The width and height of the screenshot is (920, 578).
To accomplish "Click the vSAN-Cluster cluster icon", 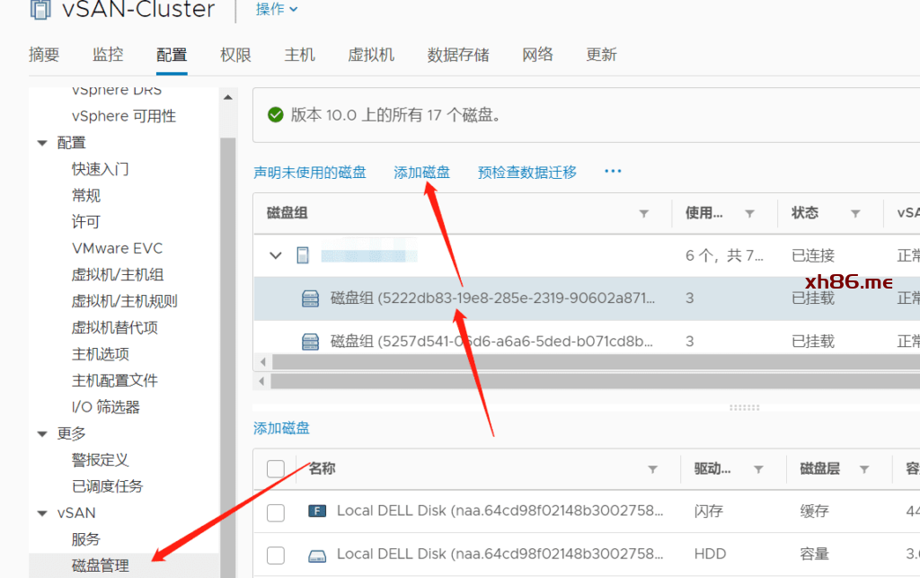I will click(40, 9).
